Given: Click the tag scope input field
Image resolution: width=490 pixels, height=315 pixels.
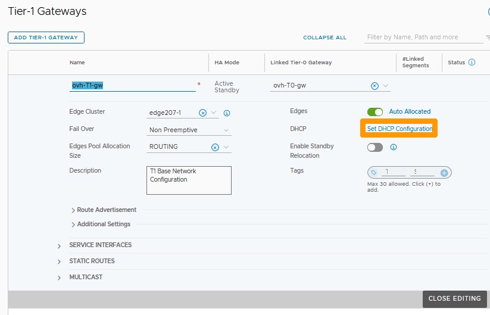Looking at the screenshot, I should click(x=423, y=172).
